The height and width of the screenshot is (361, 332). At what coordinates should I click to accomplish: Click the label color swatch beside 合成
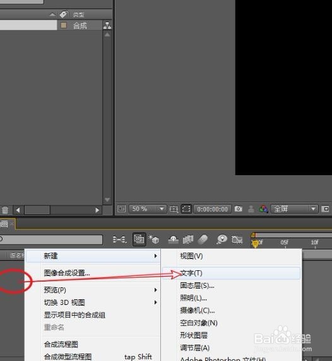click(64, 25)
